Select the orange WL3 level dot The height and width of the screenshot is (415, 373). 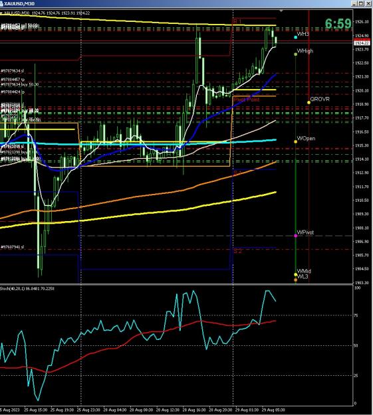[296, 280]
